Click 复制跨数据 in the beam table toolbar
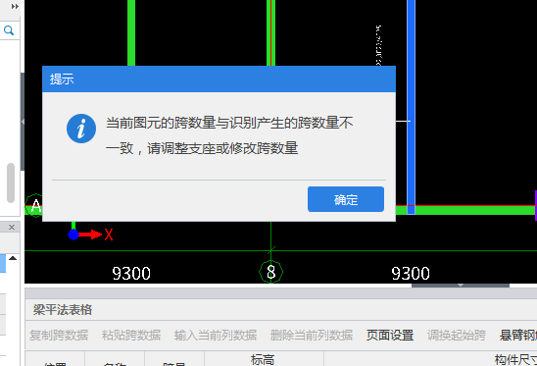The width and height of the screenshot is (537, 366). pyautogui.click(x=59, y=336)
